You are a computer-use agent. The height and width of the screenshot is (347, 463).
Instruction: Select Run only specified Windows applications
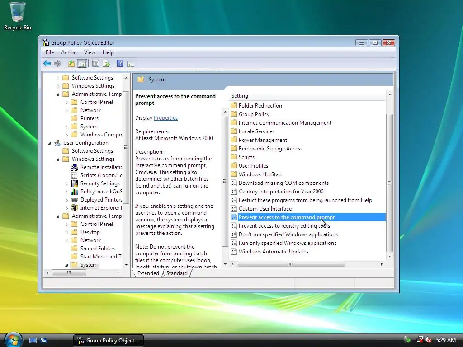287,243
